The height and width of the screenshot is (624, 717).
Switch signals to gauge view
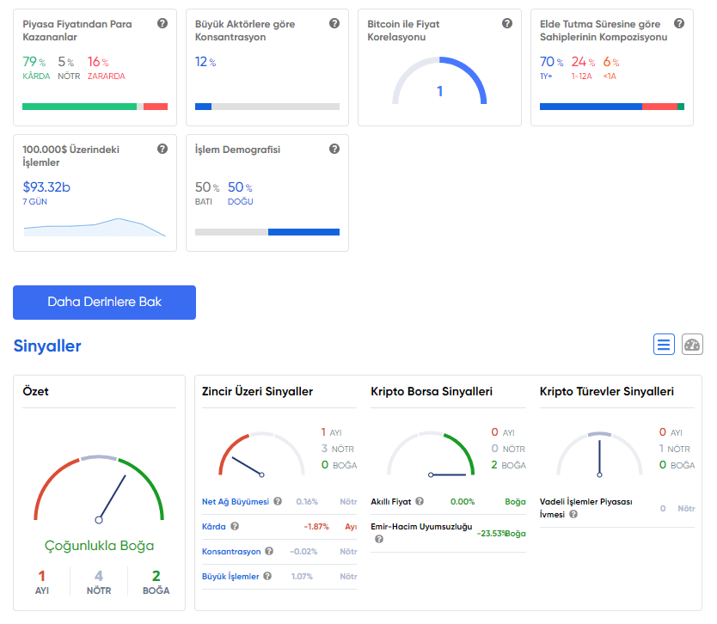click(x=692, y=345)
